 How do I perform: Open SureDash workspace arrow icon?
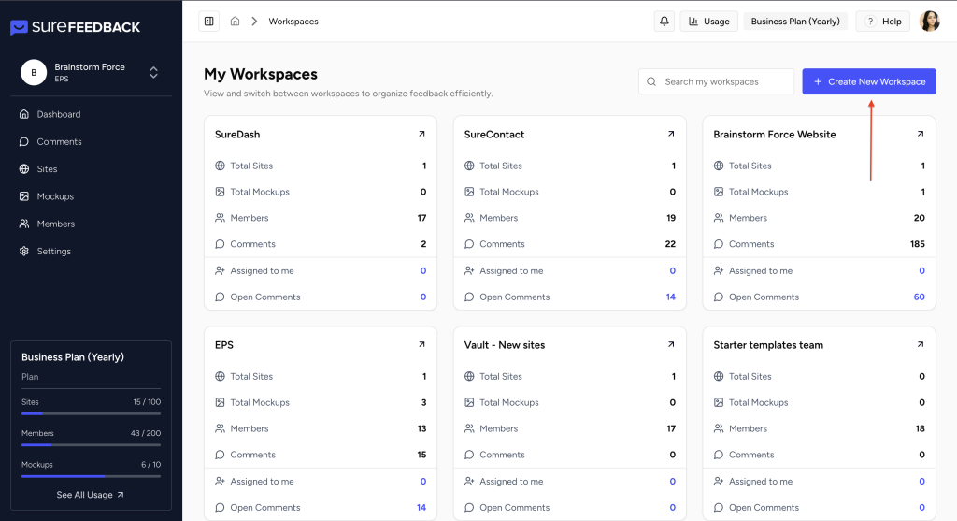click(421, 134)
